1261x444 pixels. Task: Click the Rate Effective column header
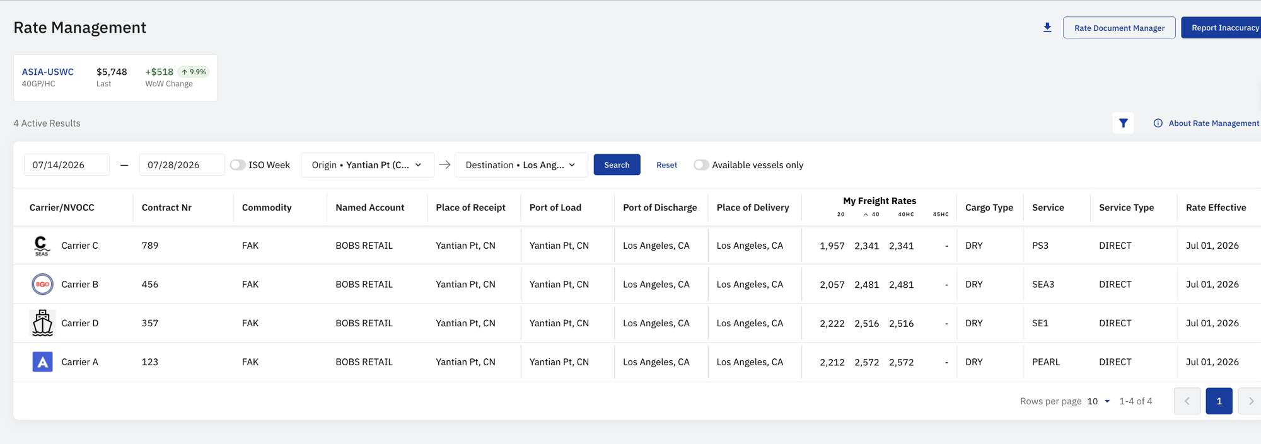pos(1216,207)
